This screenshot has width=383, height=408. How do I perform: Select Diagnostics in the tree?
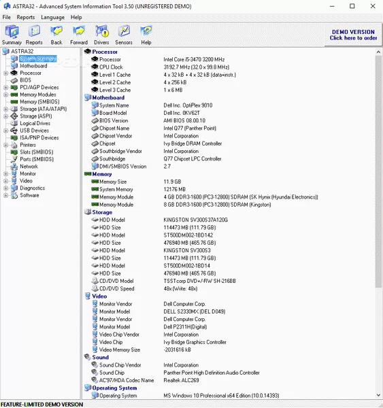[x=32, y=188]
